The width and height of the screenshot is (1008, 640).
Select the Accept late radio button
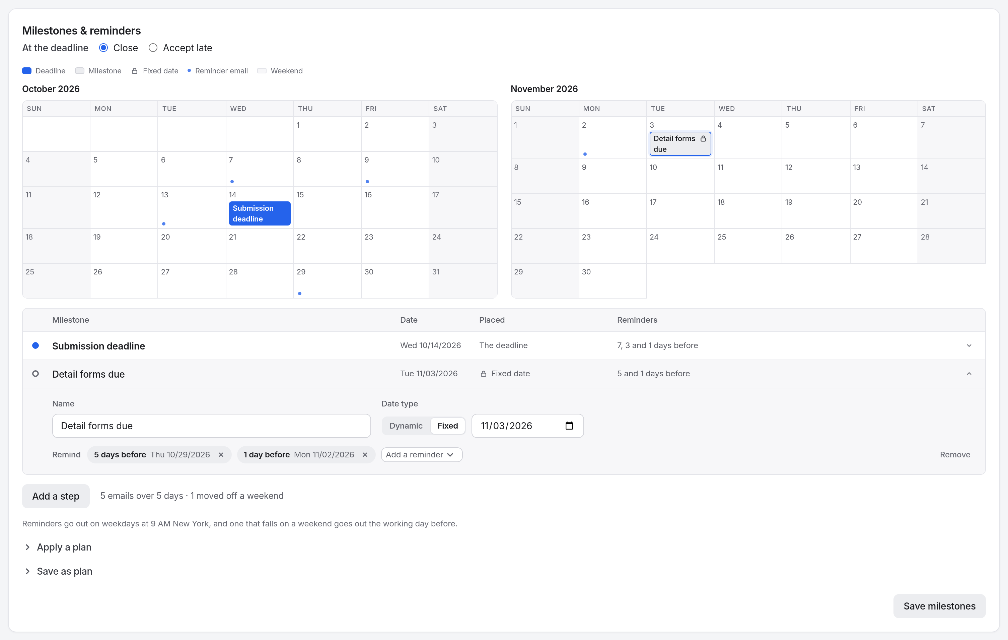coord(153,48)
